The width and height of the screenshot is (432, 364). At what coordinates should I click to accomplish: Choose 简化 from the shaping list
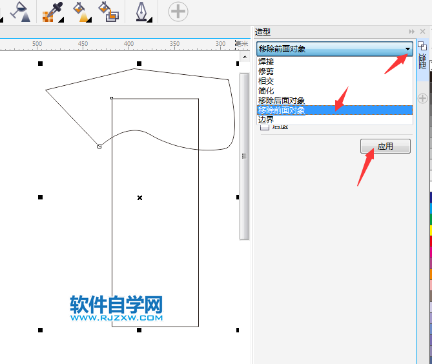334,90
